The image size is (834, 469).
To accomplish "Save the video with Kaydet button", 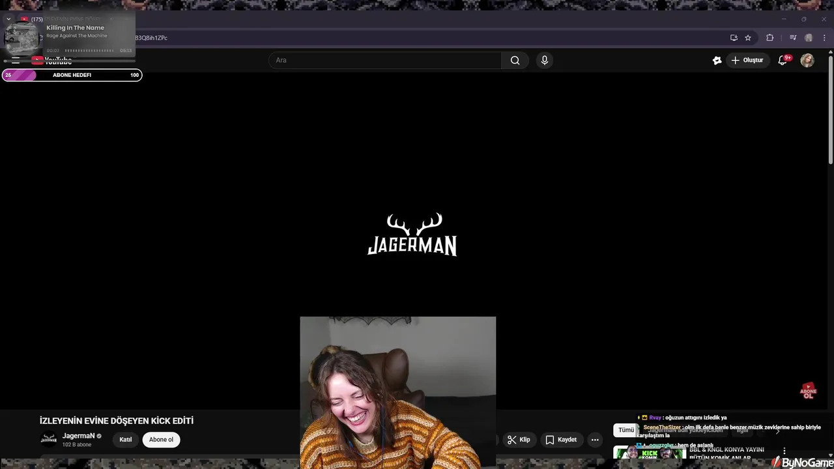I will (x=561, y=440).
